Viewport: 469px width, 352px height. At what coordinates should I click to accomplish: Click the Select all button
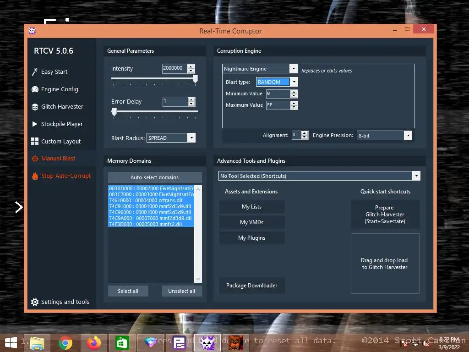[128, 291]
